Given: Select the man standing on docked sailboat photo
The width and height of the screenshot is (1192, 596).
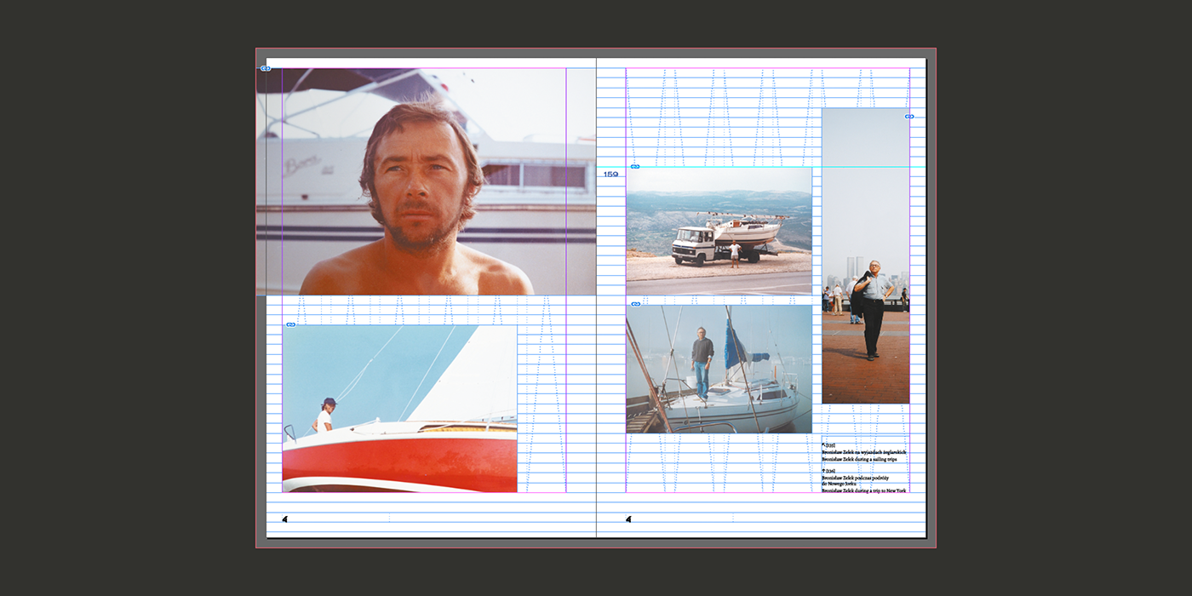Looking at the screenshot, I should (x=719, y=369).
